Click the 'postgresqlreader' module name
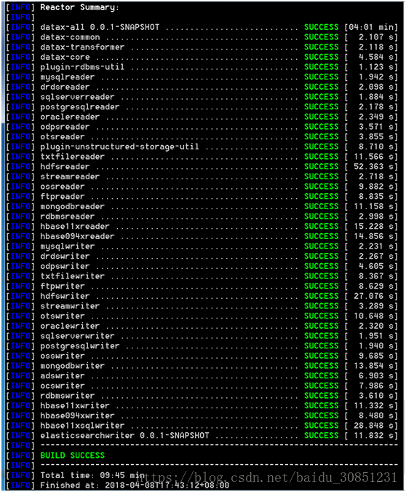The height and width of the screenshot is (492, 406). 80,107
